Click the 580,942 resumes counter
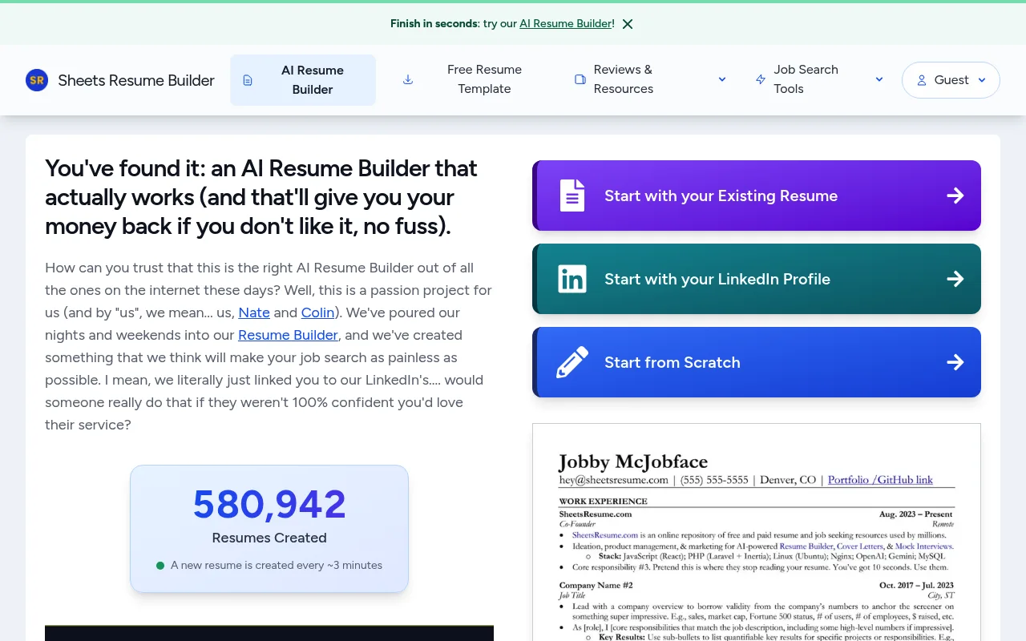1026x641 pixels. click(269, 504)
